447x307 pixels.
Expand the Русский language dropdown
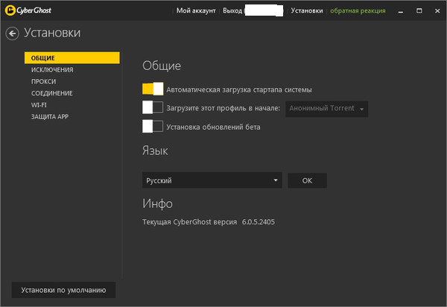click(212, 180)
